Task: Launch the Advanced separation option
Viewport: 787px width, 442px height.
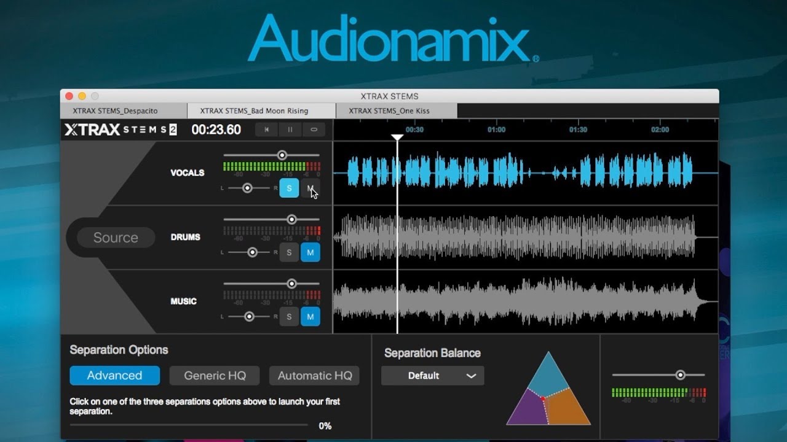Action: point(114,376)
